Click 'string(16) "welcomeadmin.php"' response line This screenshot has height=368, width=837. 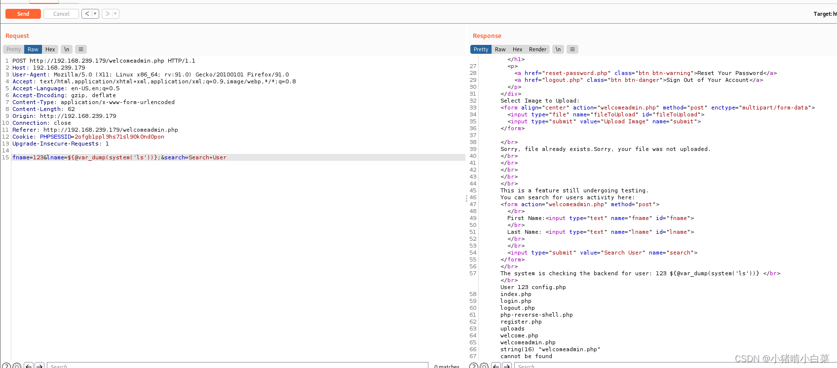point(550,349)
